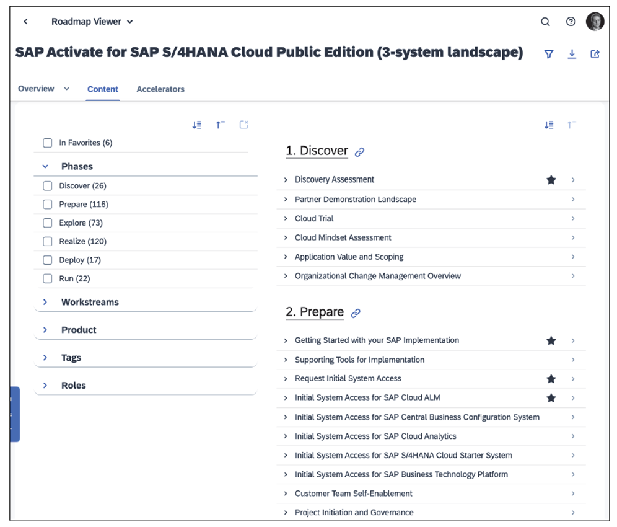Go back using the back arrow
This screenshot has width=617, height=527.
[25, 22]
